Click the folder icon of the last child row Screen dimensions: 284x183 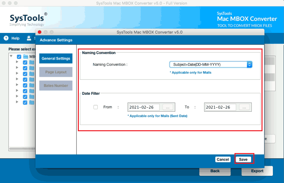point(32,103)
